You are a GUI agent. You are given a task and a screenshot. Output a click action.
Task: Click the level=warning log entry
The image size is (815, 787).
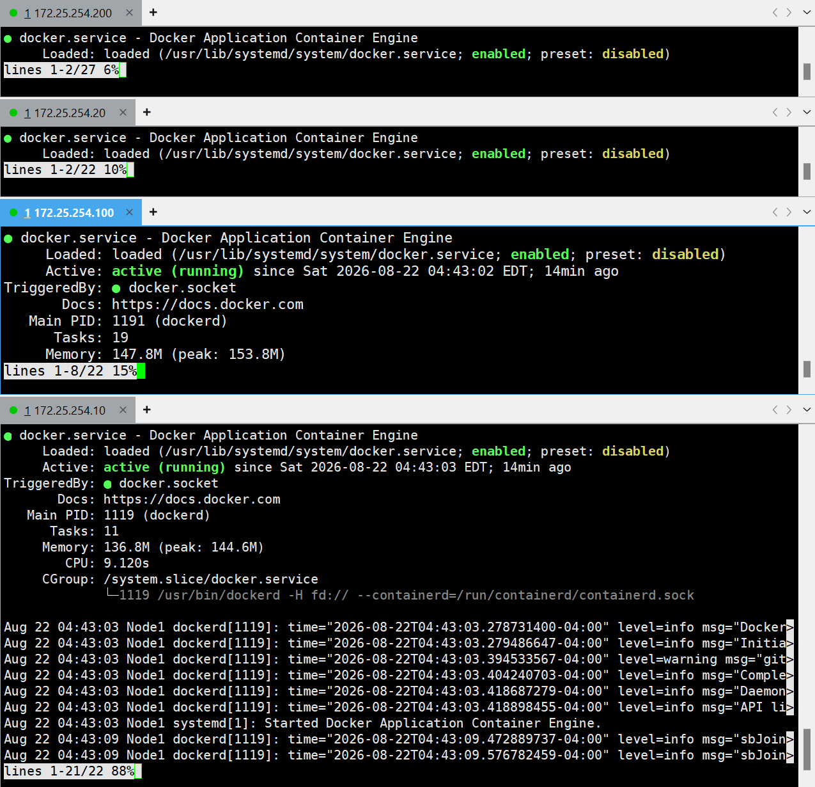point(399,659)
